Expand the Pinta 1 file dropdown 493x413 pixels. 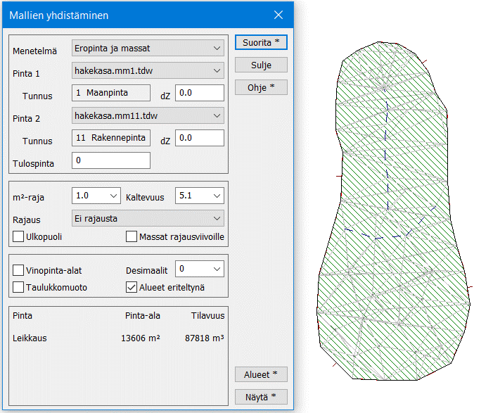click(148, 70)
